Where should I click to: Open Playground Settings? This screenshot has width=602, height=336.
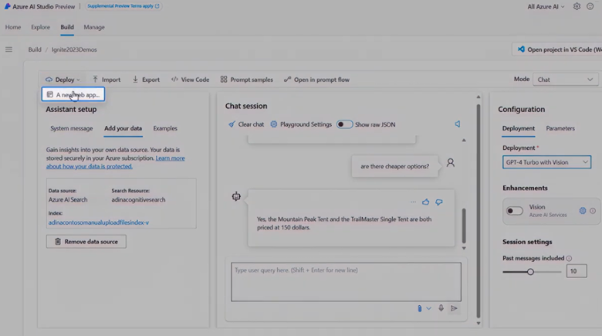[x=301, y=124]
